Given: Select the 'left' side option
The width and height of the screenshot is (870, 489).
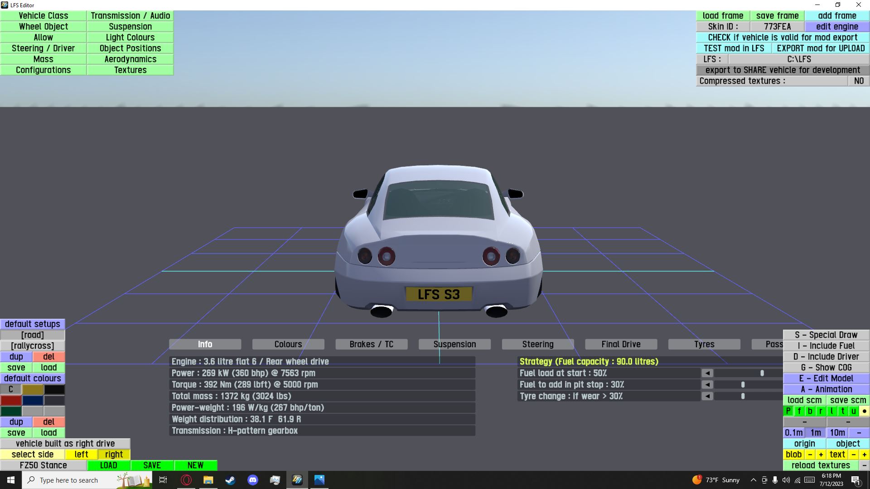Looking at the screenshot, I should (x=82, y=455).
